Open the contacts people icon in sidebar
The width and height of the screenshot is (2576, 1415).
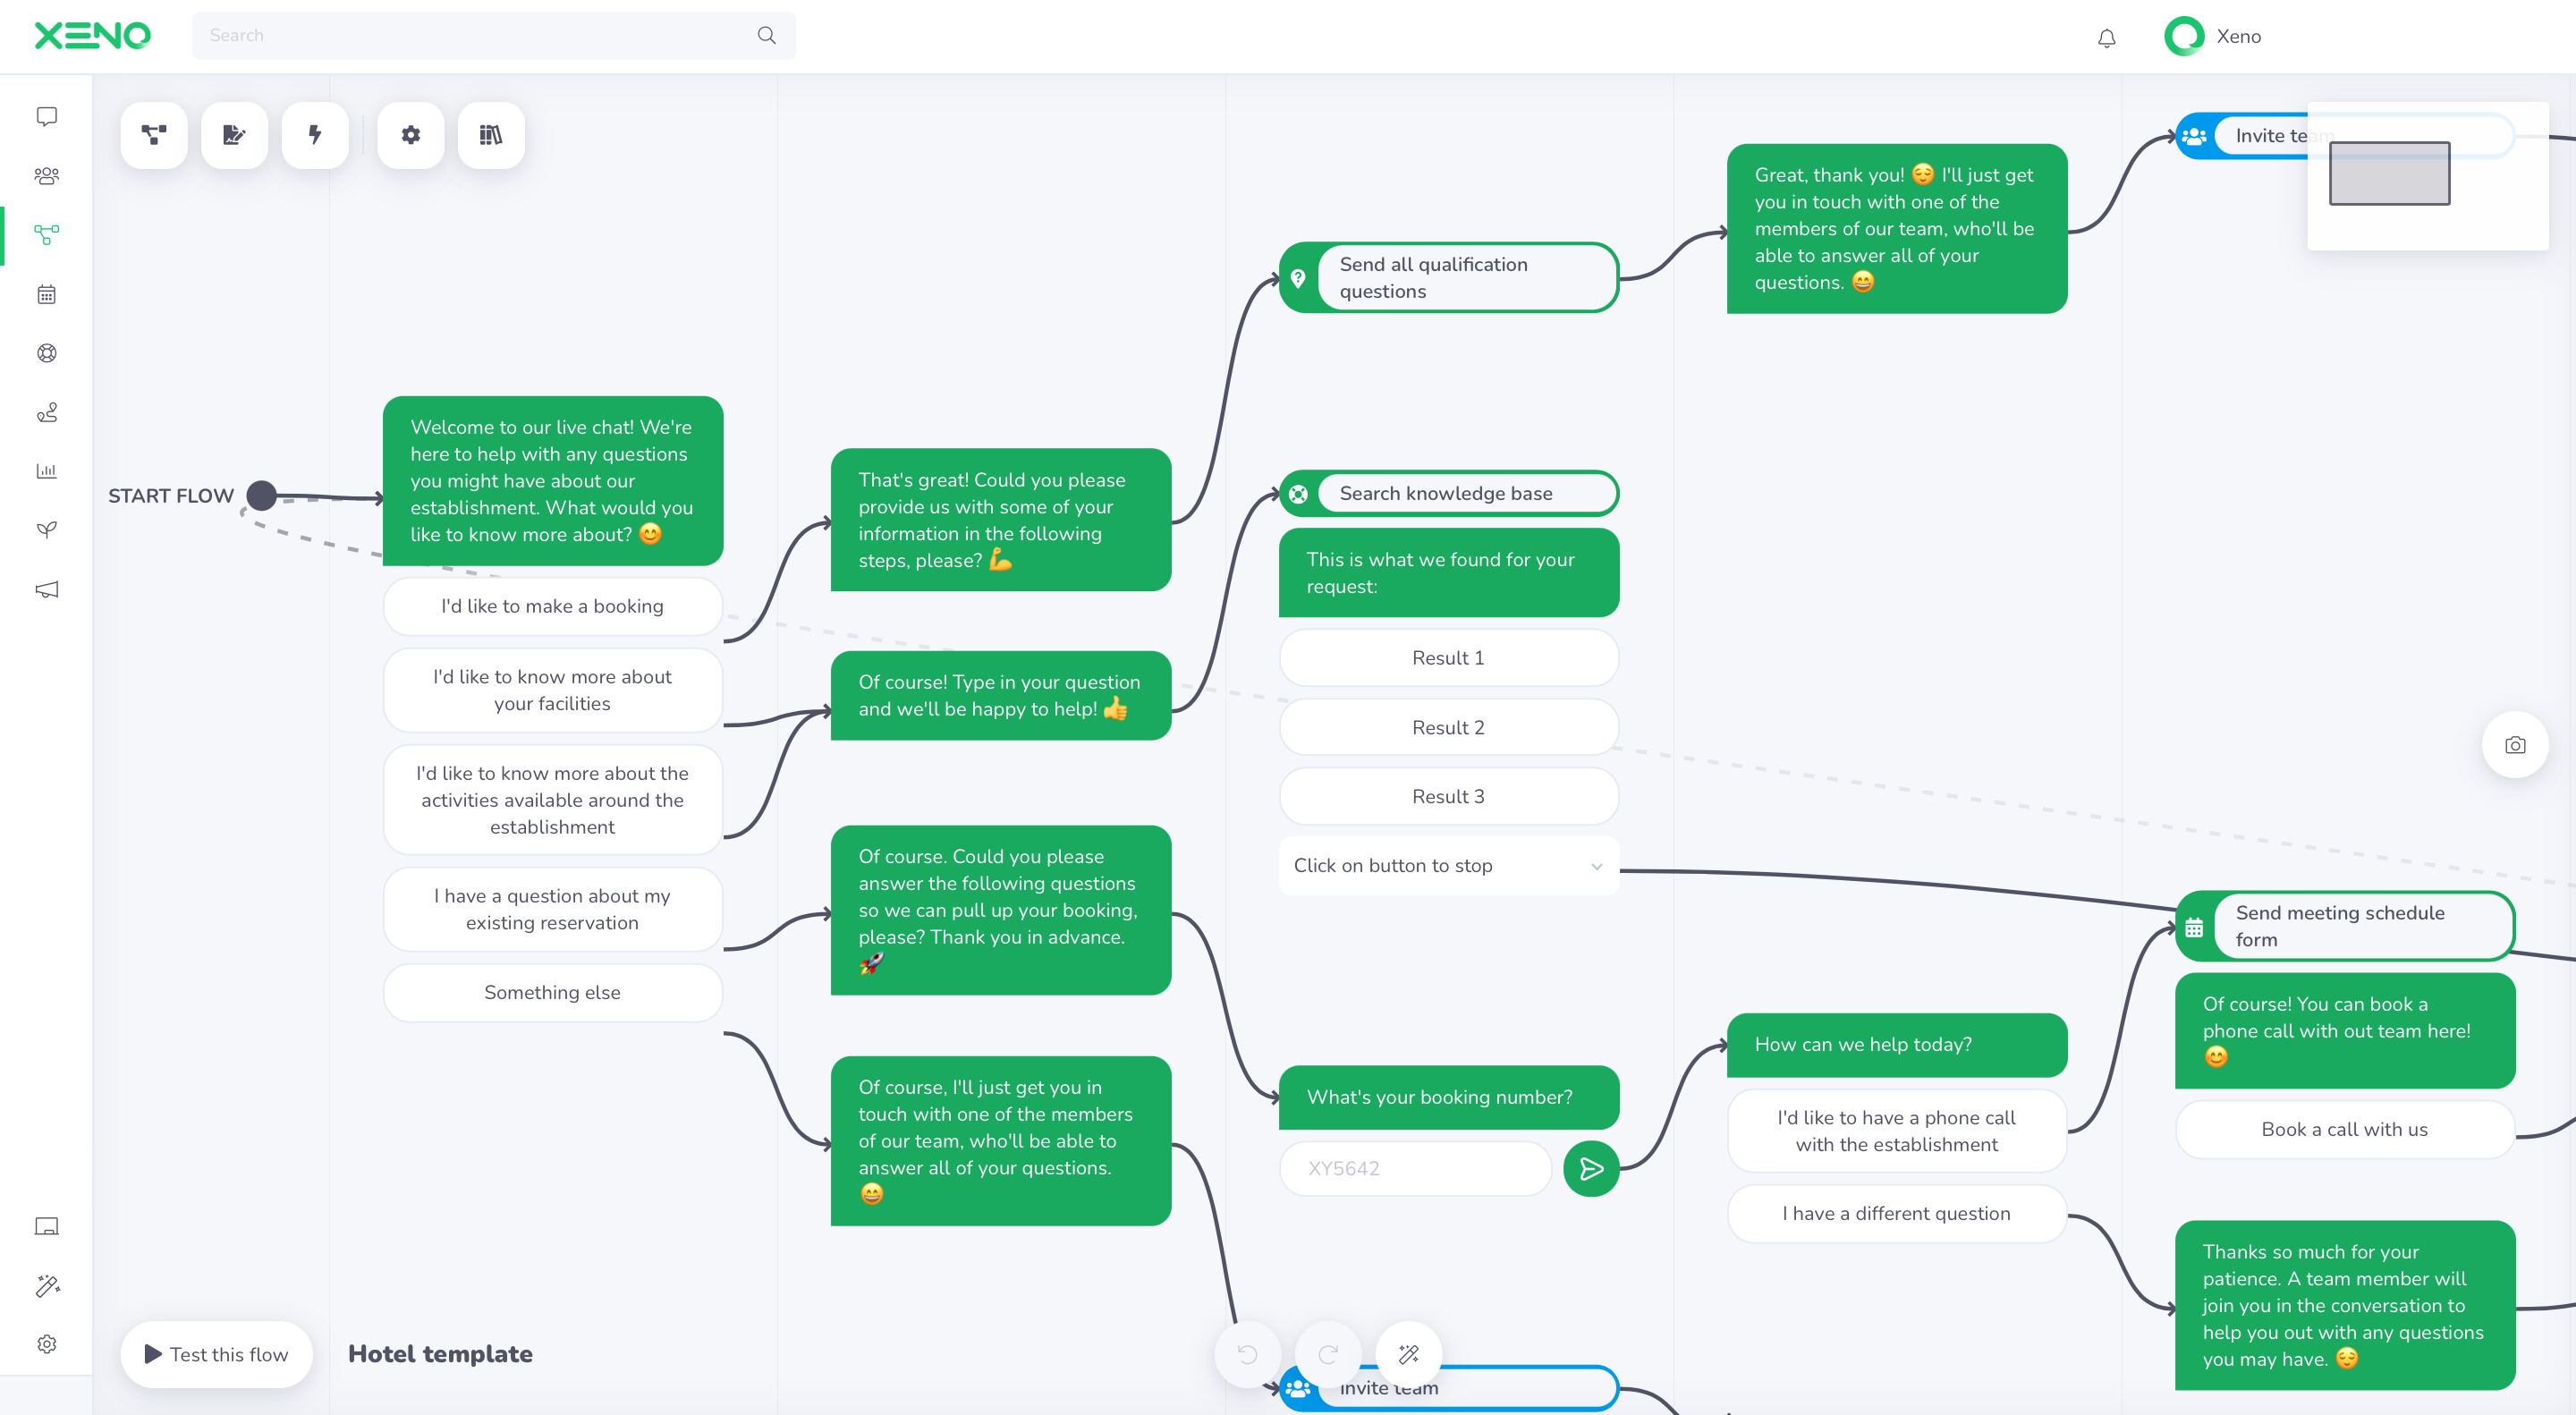[x=46, y=176]
